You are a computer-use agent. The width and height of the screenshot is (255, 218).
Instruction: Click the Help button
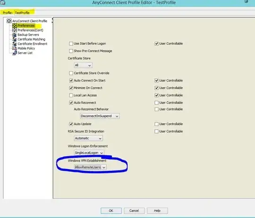[x=157, y=210]
